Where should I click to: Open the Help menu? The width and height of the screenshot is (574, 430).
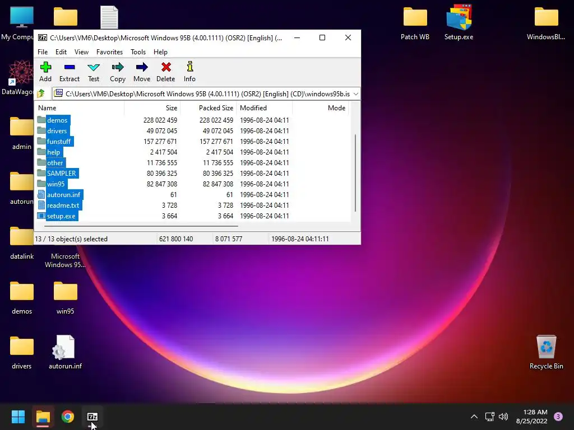pyautogui.click(x=160, y=52)
